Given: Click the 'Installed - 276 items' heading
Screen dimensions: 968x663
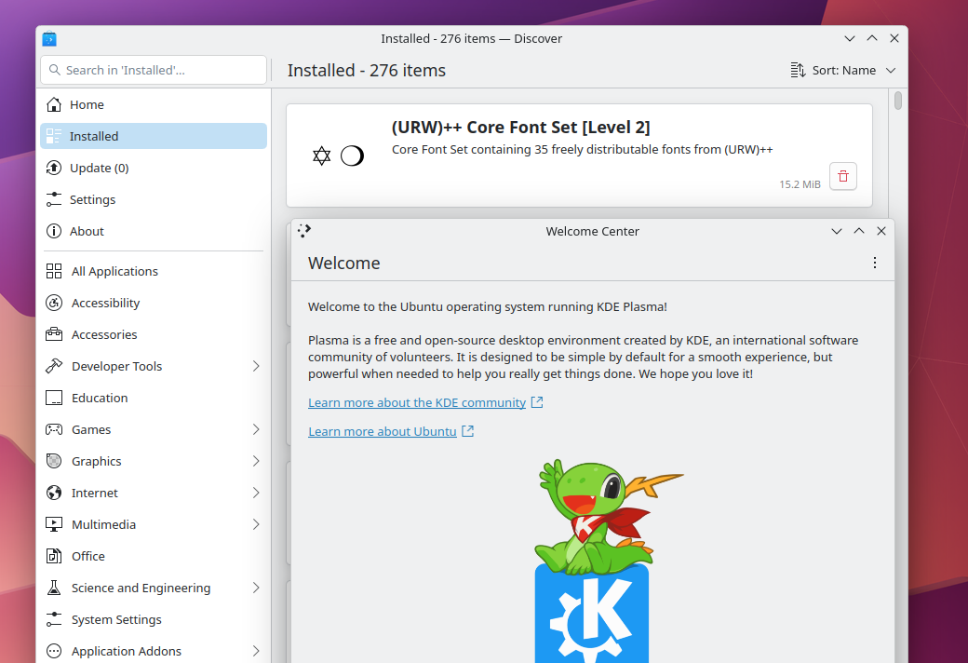Looking at the screenshot, I should pyautogui.click(x=366, y=71).
